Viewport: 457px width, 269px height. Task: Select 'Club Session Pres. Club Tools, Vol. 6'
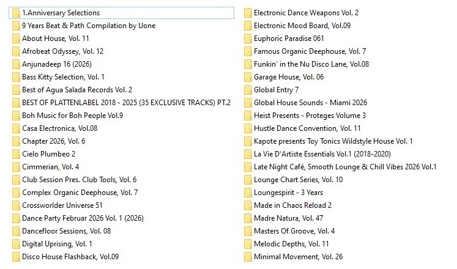80,180
